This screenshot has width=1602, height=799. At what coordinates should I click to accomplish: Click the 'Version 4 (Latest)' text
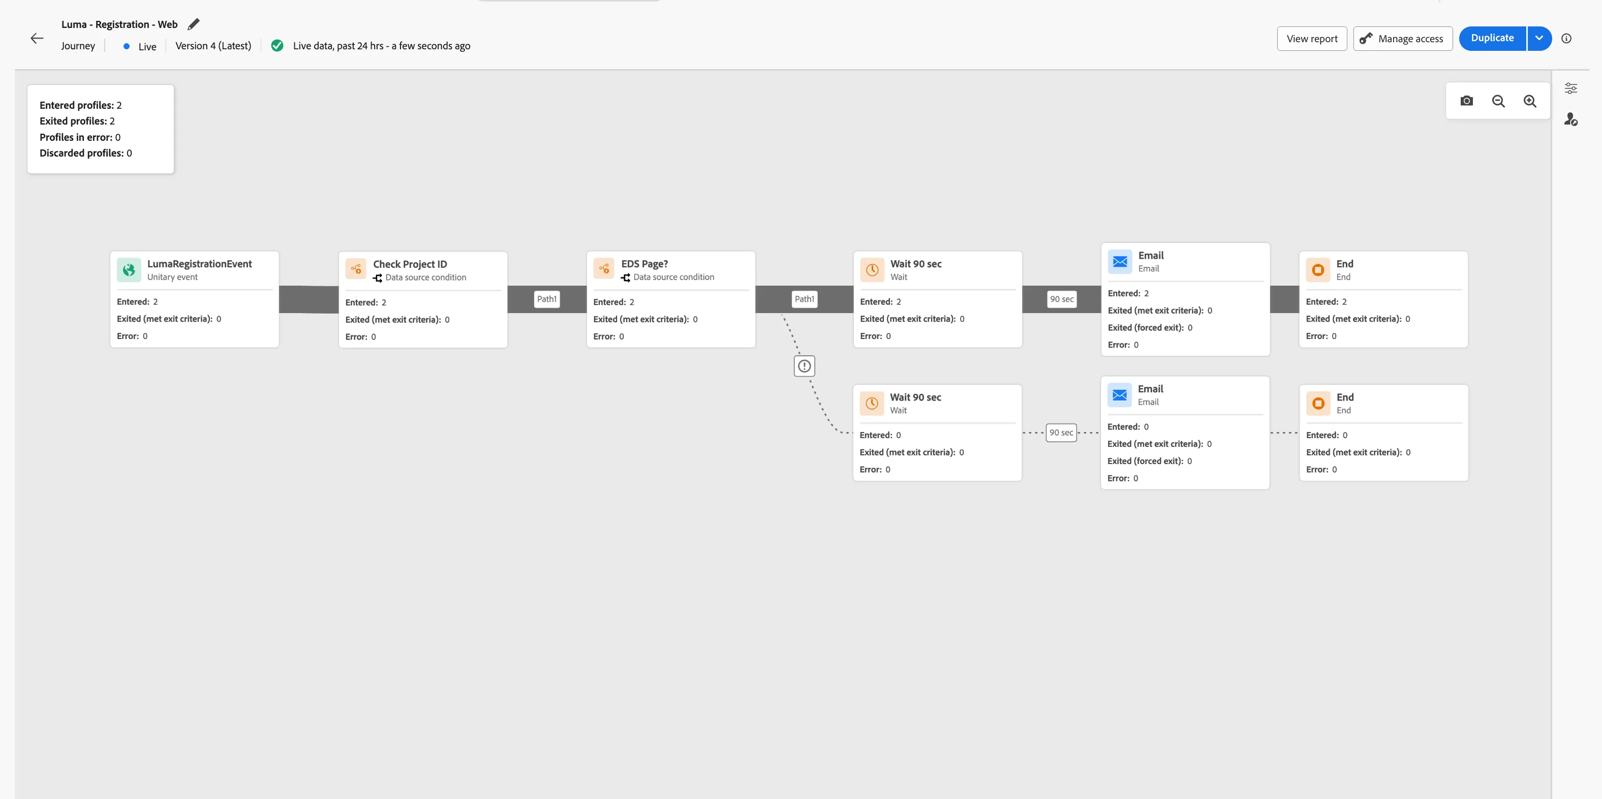click(x=213, y=46)
